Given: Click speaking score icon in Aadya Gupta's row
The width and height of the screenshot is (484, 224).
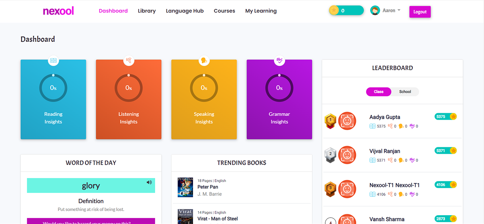Looking at the screenshot, I should click(x=401, y=126).
